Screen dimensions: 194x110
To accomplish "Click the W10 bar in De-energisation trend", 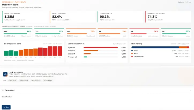I will click(x=50, y=51).
